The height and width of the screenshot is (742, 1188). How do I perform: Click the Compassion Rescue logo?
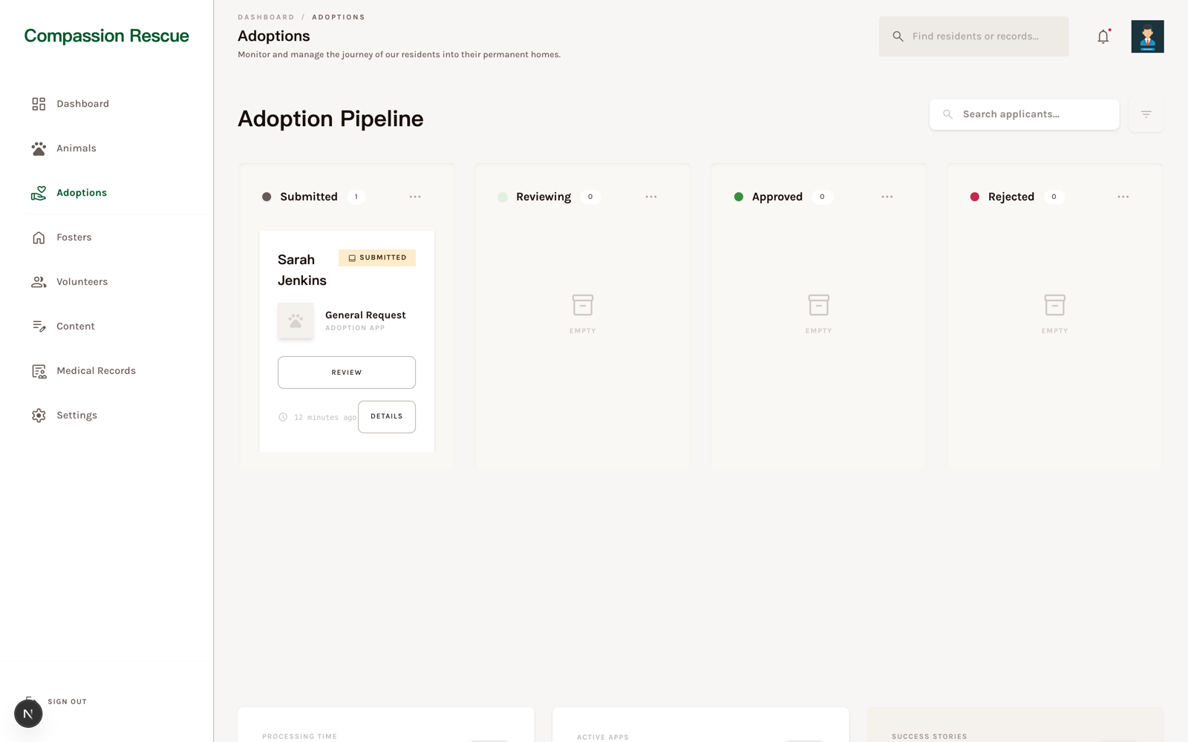point(106,36)
